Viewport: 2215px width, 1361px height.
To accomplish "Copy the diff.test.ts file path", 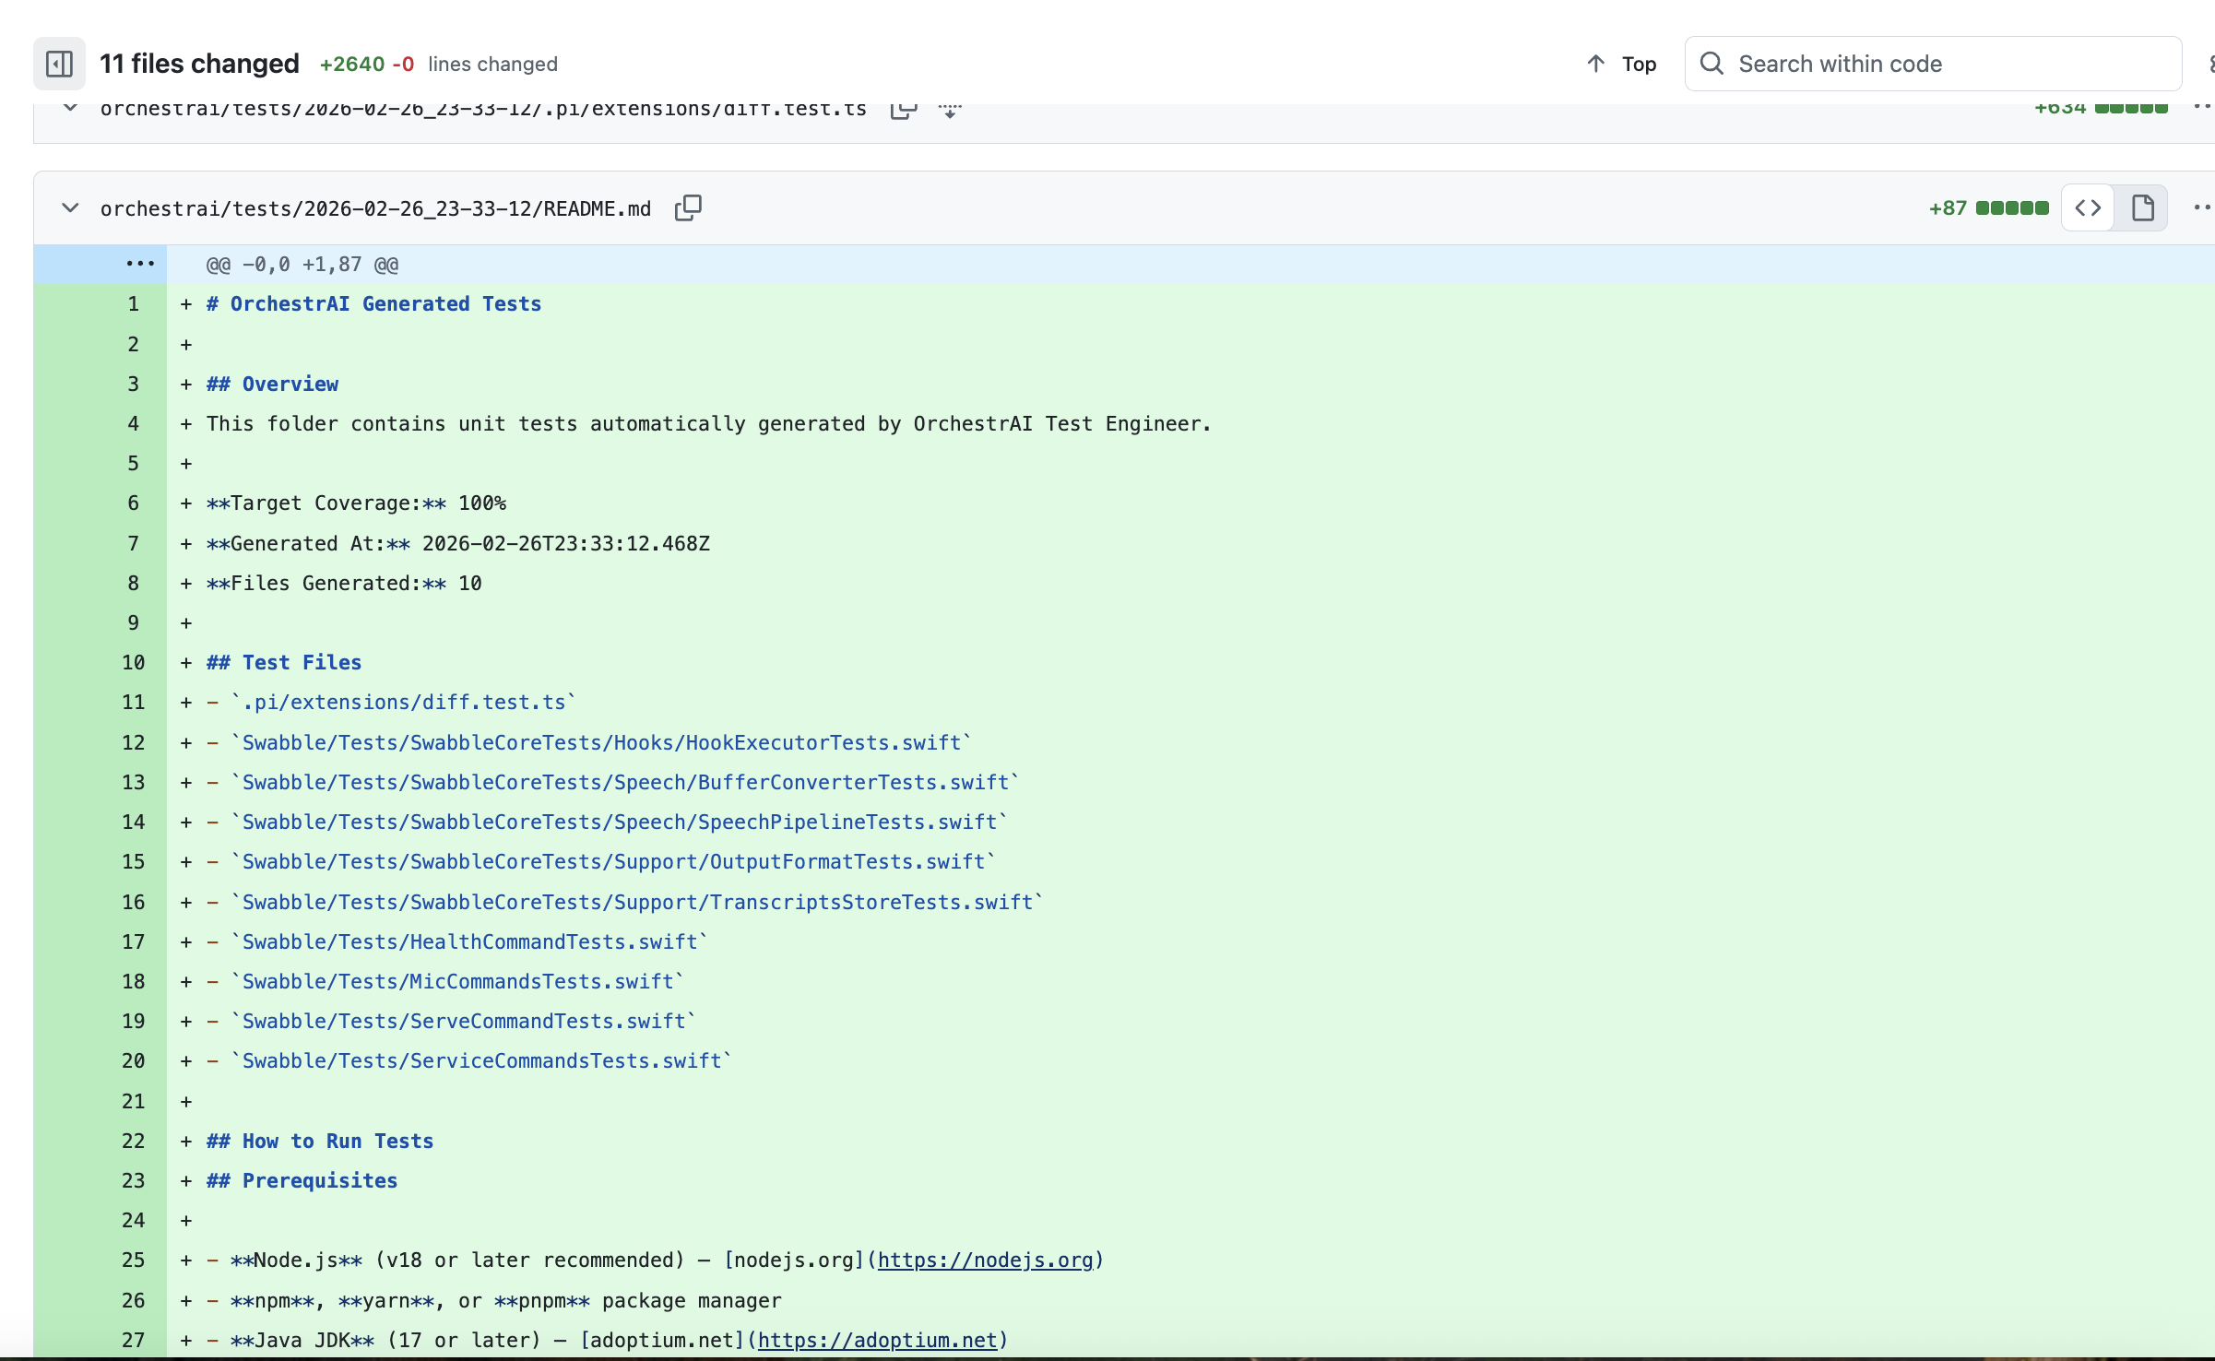I will [x=904, y=109].
